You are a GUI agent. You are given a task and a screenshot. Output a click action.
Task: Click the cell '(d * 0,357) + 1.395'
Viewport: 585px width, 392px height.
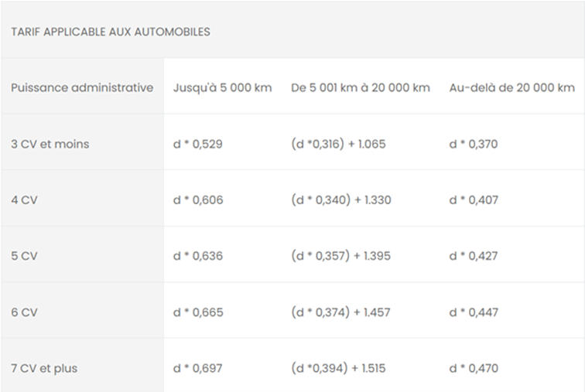(x=340, y=256)
